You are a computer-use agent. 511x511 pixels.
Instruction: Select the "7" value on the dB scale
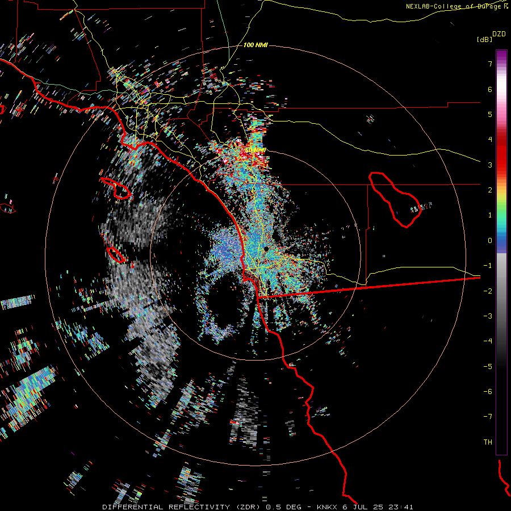pos(490,64)
